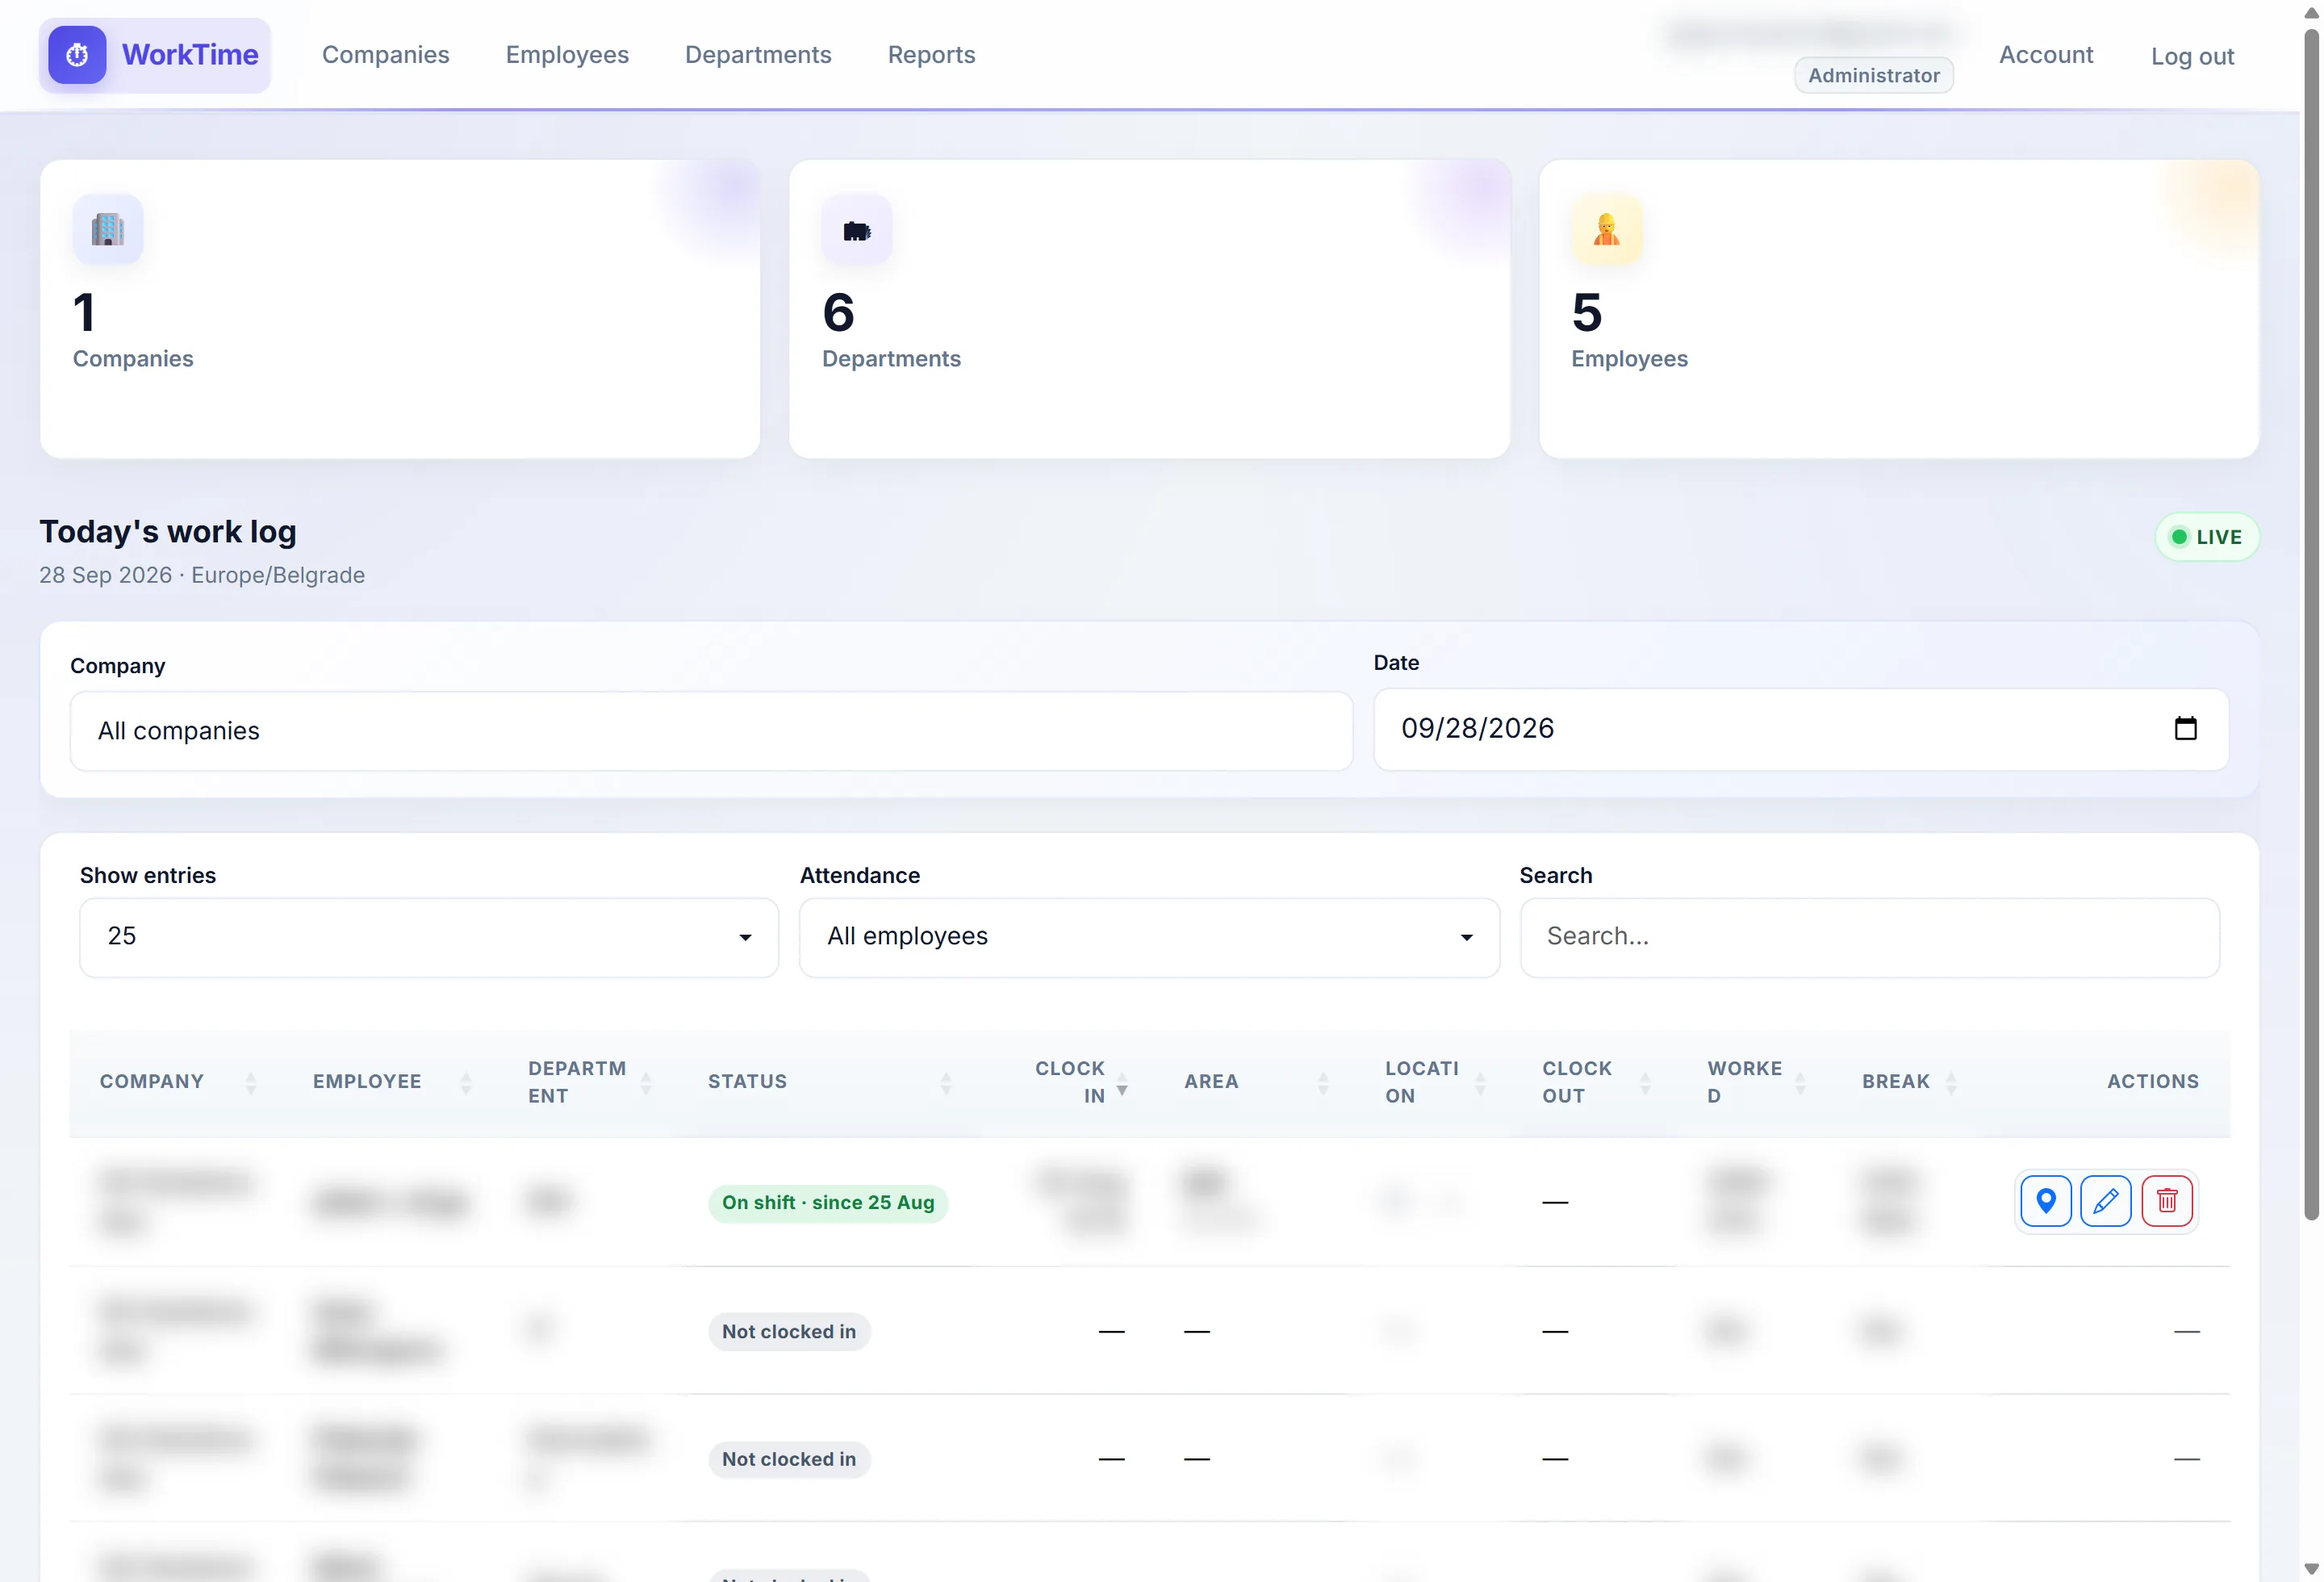Viewport: 2324px width, 1582px height.
Task: Sort table by Area column
Action: (1323, 1082)
